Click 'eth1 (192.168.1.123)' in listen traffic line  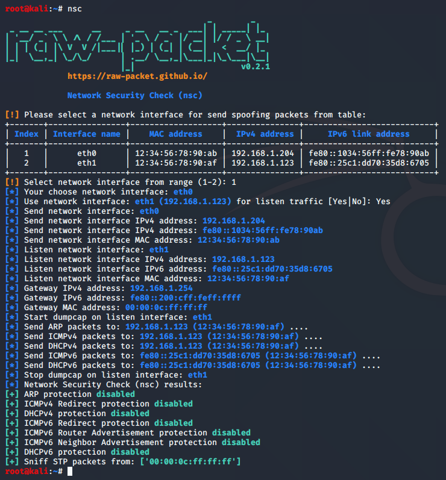click(x=183, y=201)
